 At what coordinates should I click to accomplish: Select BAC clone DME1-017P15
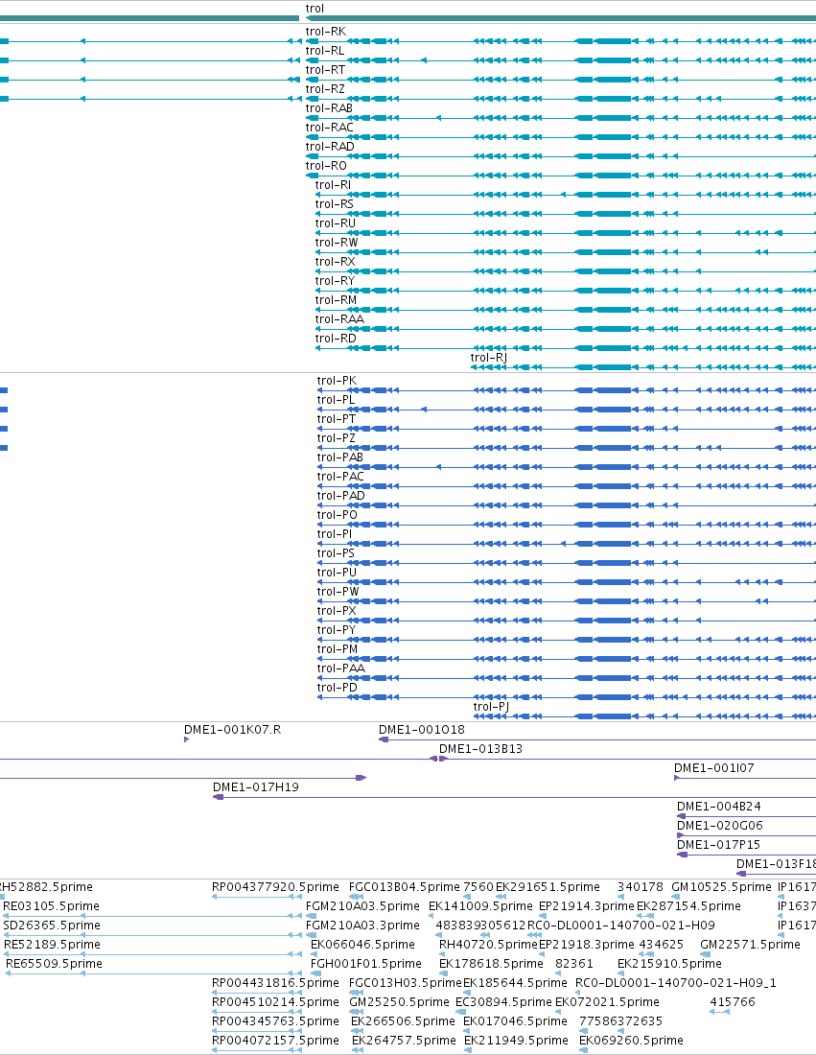[x=718, y=844]
